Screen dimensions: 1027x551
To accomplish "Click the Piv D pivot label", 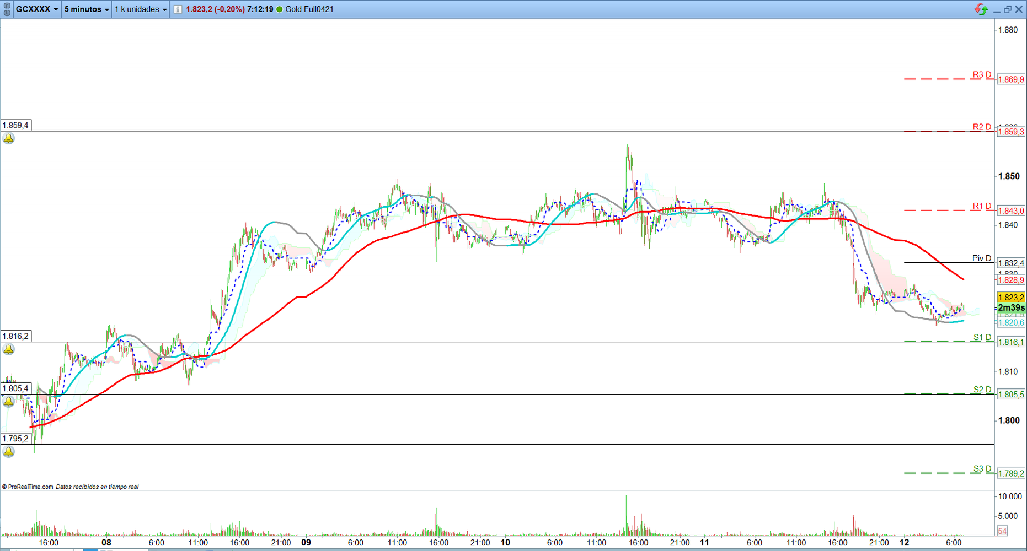I will click(x=982, y=258).
